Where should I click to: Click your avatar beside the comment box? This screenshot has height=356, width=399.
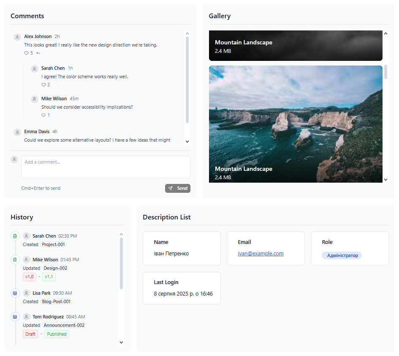click(x=14, y=159)
